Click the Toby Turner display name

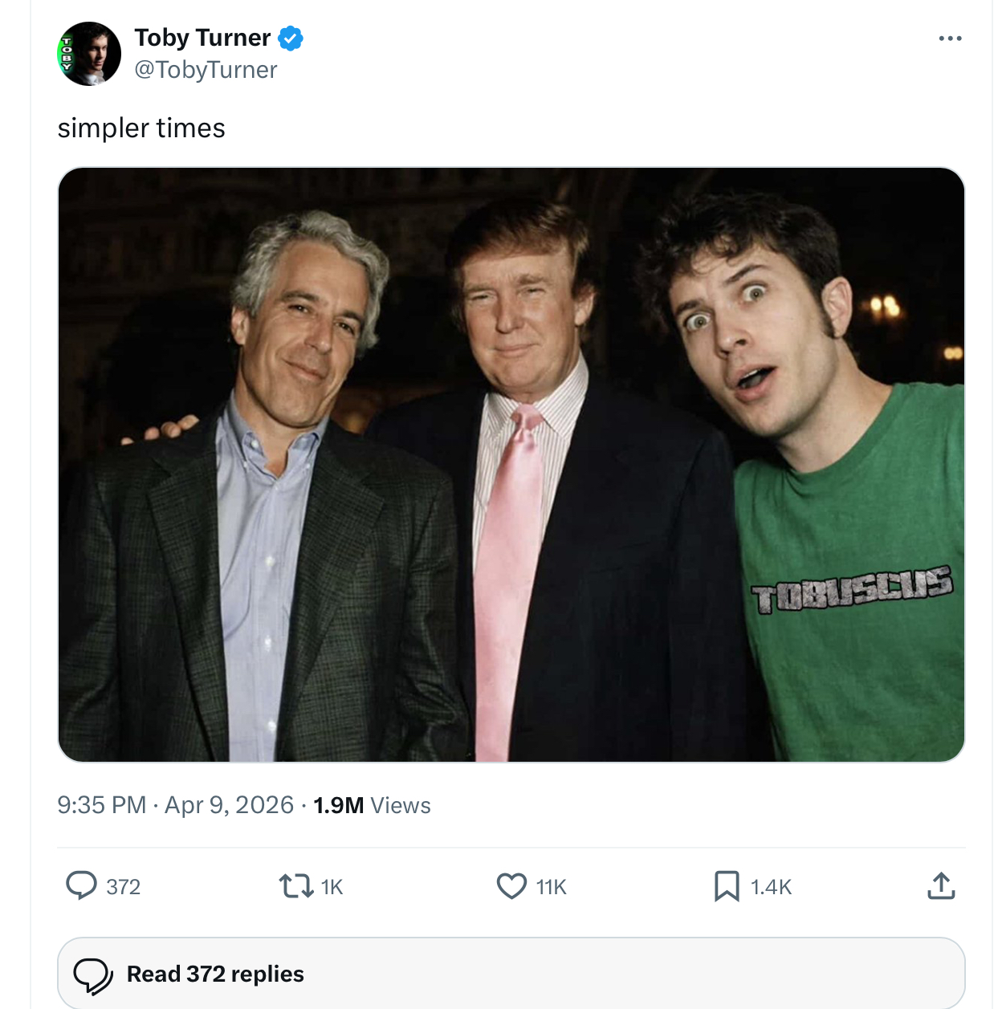pyautogui.click(x=202, y=38)
